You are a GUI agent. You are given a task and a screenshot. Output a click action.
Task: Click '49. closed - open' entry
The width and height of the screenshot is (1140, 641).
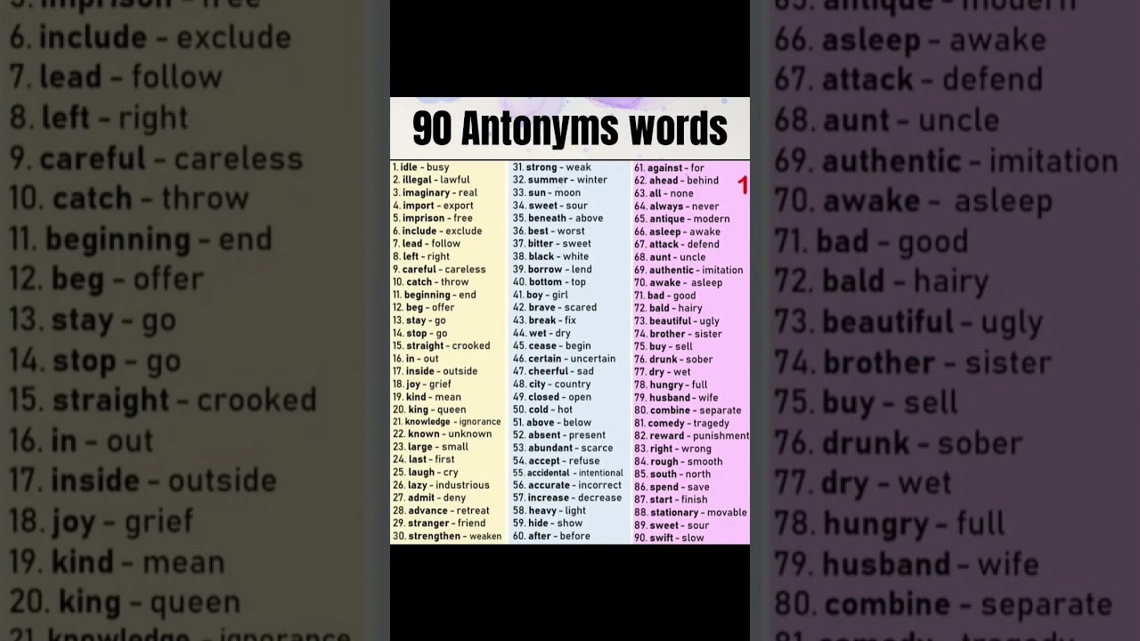[551, 397]
